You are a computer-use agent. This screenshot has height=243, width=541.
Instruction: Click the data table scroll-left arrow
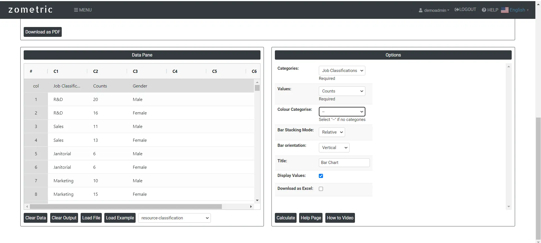pos(27,206)
